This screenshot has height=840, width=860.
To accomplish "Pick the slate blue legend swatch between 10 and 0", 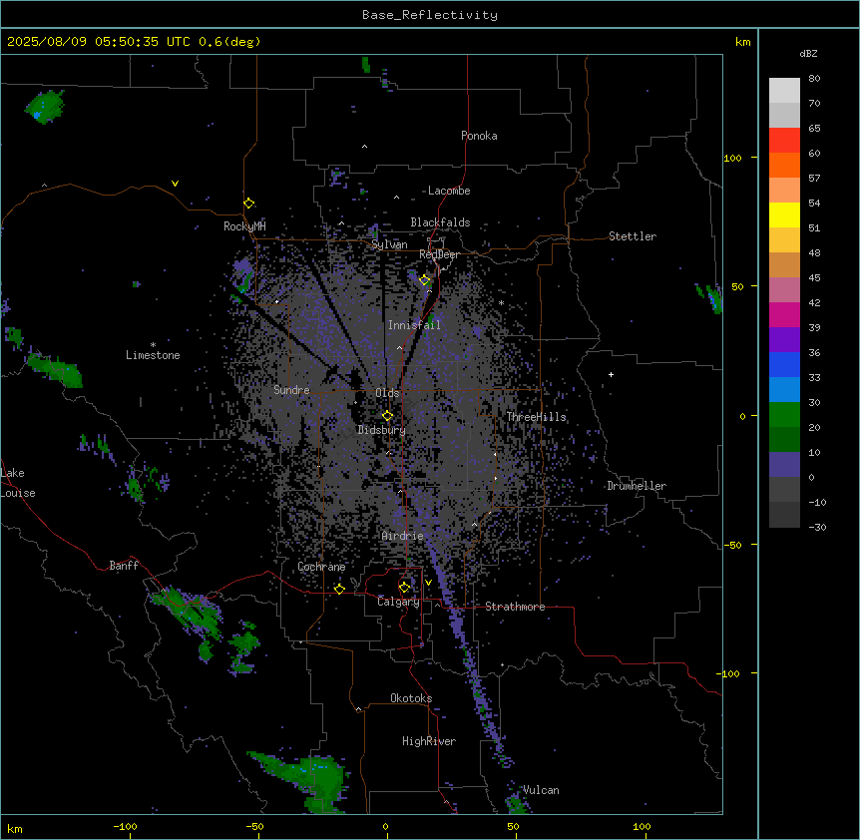I will click(784, 465).
